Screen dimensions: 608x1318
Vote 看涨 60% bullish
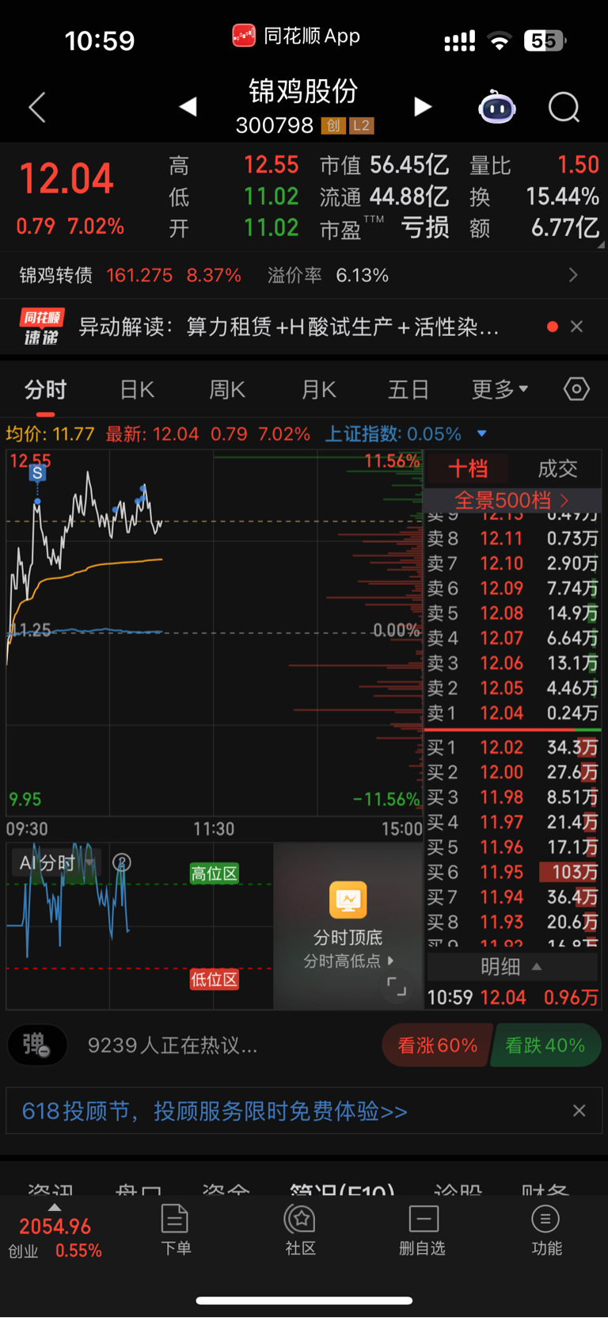(x=437, y=1045)
